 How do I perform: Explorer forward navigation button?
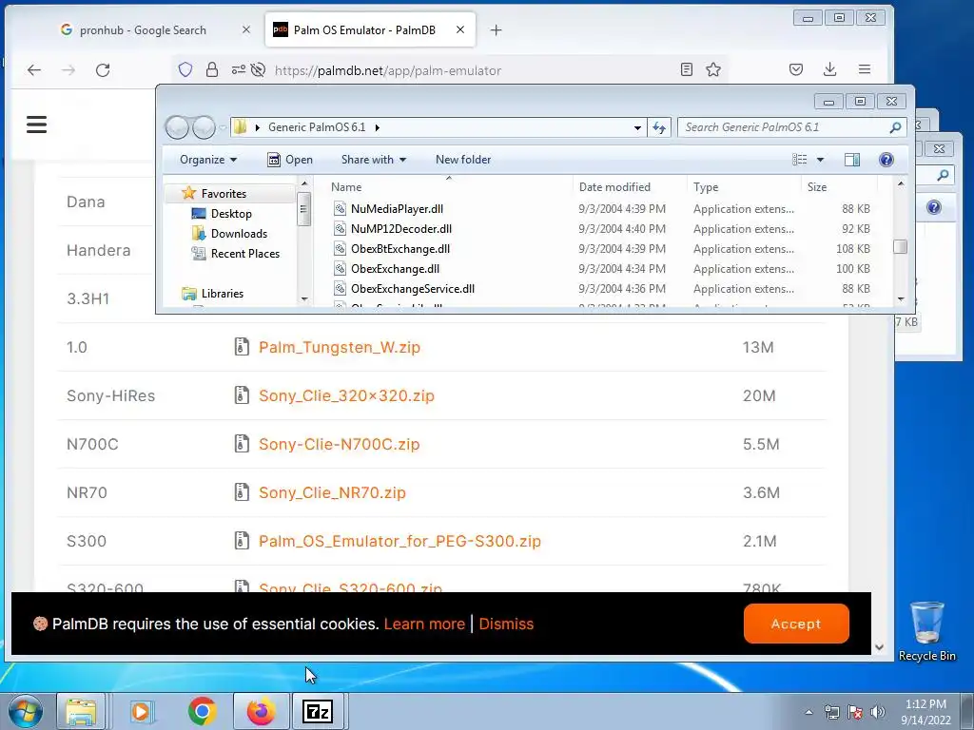click(x=204, y=127)
